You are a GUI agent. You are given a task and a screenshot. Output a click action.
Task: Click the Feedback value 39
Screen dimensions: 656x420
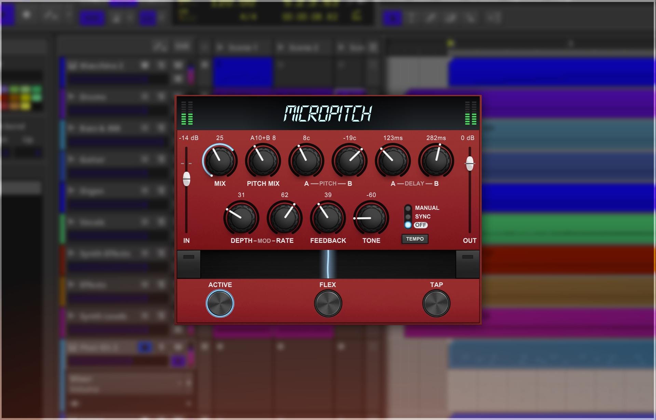[328, 195]
